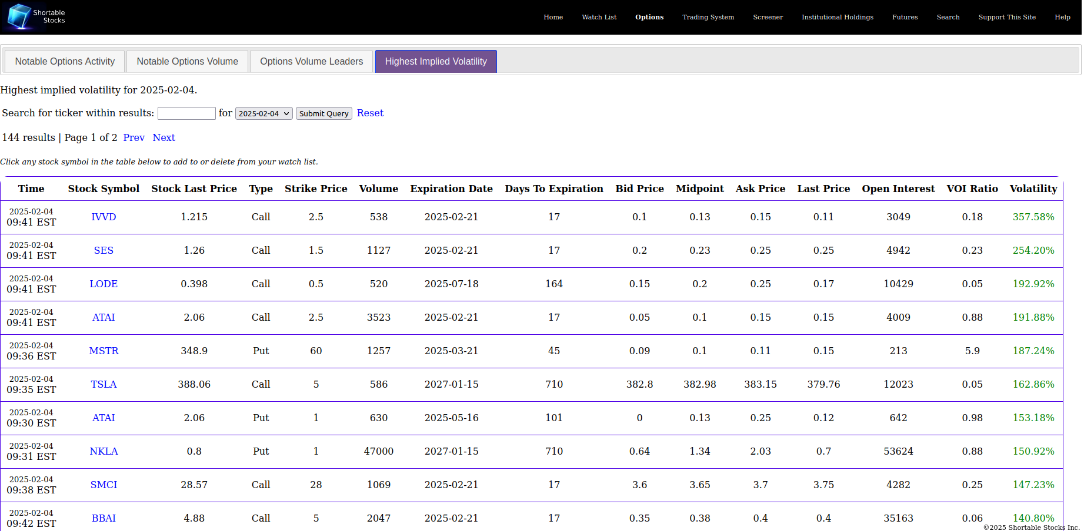Click BBAI stock symbol link
This screenshot has width=1084, height=531.
104,518
